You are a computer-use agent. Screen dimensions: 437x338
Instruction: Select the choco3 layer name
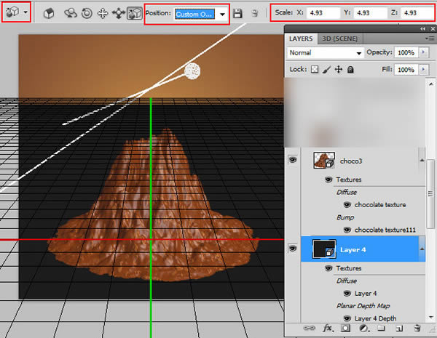[x=351, y=161]
